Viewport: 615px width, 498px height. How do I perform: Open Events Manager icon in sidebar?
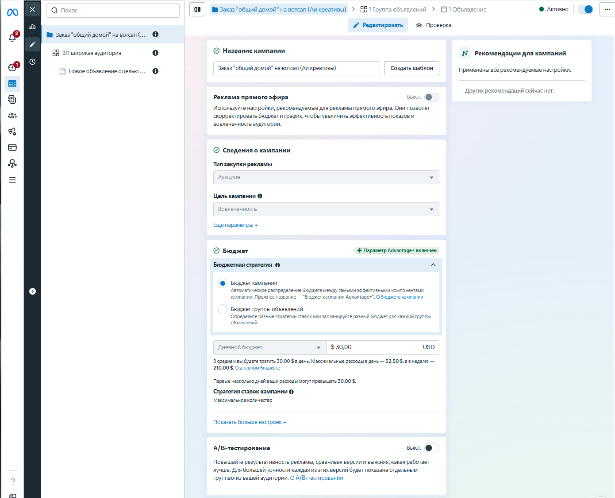coord(12,163)
